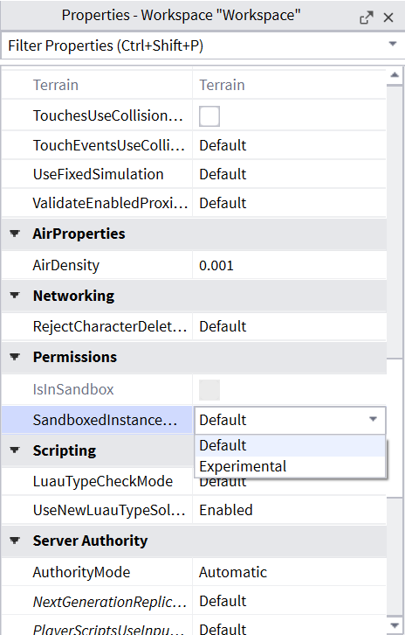405x635 pixels.
Task: Select the UseNewLuauTypeSol... property name
Action: click(x=109, y=510)
